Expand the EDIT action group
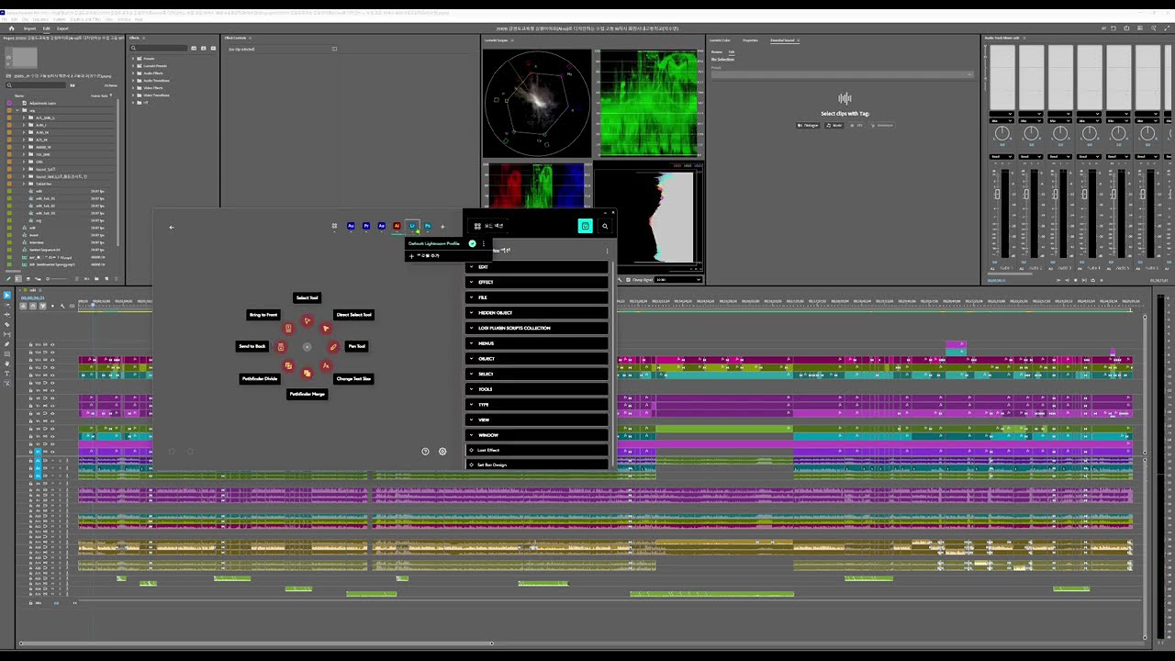 [537, 267]
